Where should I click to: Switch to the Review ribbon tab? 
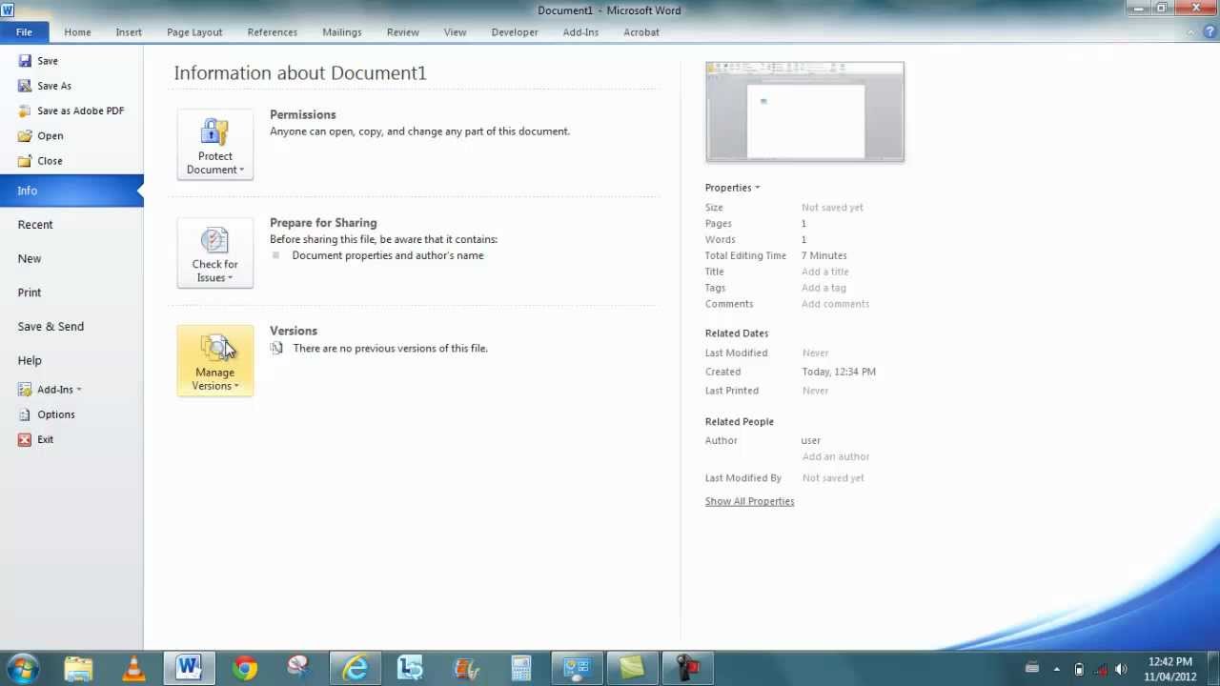tap(402, 31)
